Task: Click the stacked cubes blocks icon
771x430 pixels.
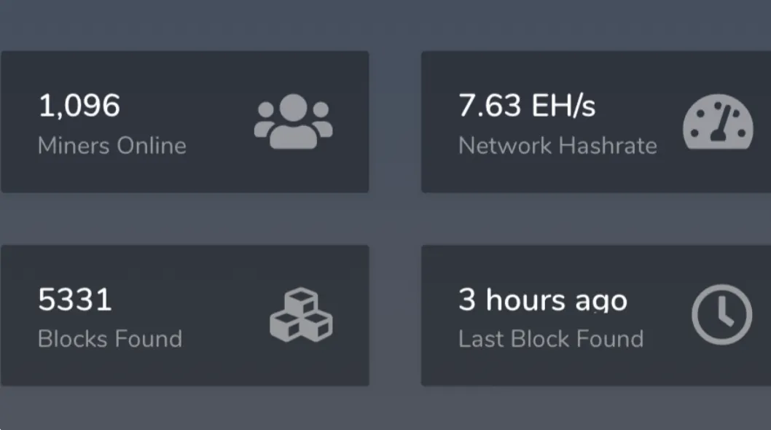Action: point(301,315)
